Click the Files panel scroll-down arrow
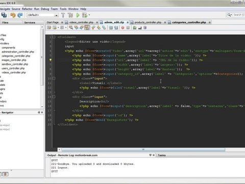Viewport: 245px width, 184px height. tap(42, 107)
